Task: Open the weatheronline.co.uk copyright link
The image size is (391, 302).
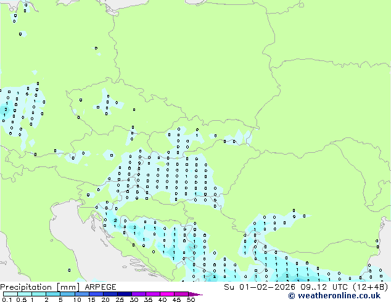Action: [x=334, y=296]
